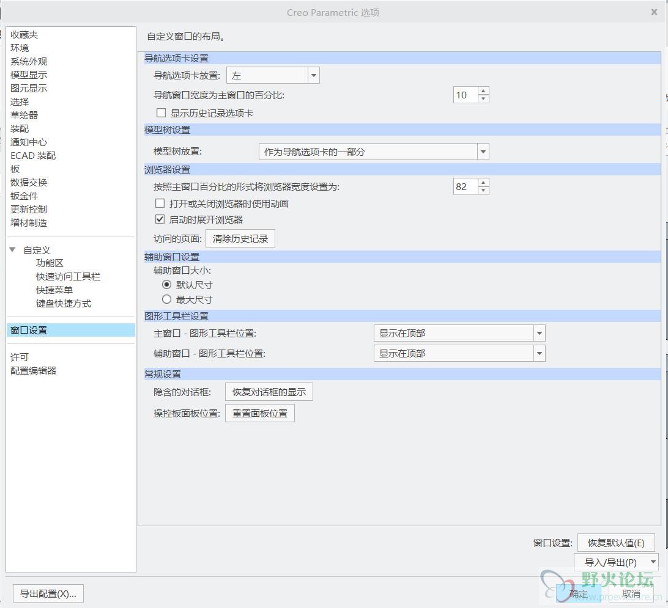Open 许可 options page

(x=20, y=357)
